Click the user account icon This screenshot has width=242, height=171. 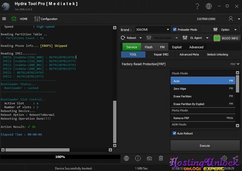pos(231,19)
